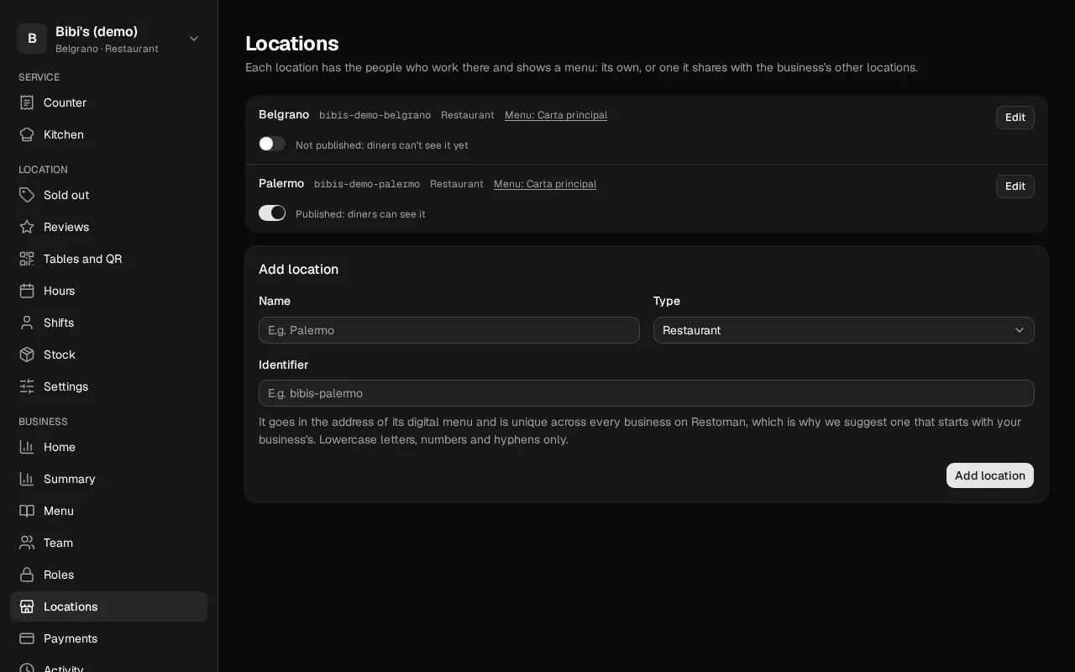Click the Locations storefront icon
Screen dimensions: 1075x672
pyautogui.click(x=27, y=606)
